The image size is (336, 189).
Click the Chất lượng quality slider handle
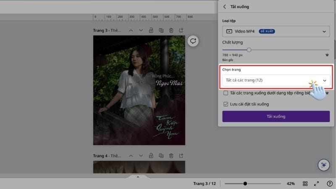249,50
